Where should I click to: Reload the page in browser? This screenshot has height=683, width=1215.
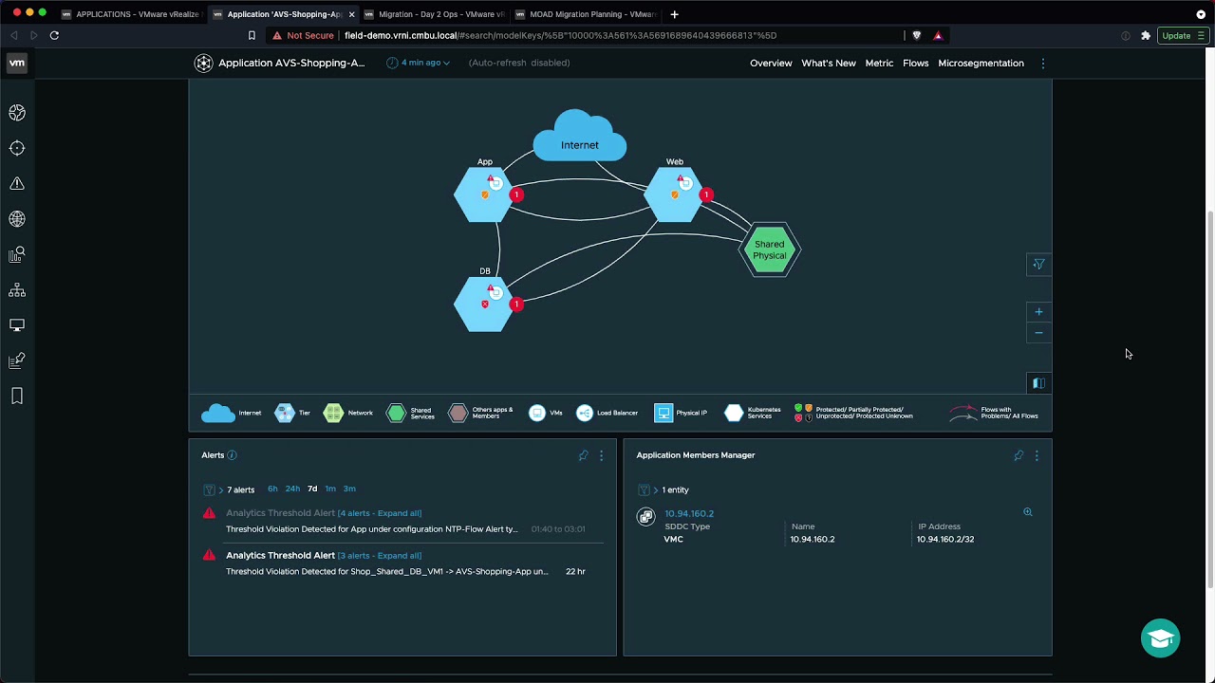coord(54,35)
